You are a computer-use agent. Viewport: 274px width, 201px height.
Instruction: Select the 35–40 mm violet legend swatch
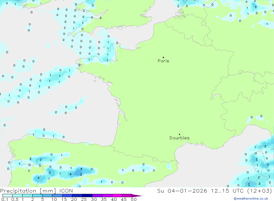click(107, 196)
